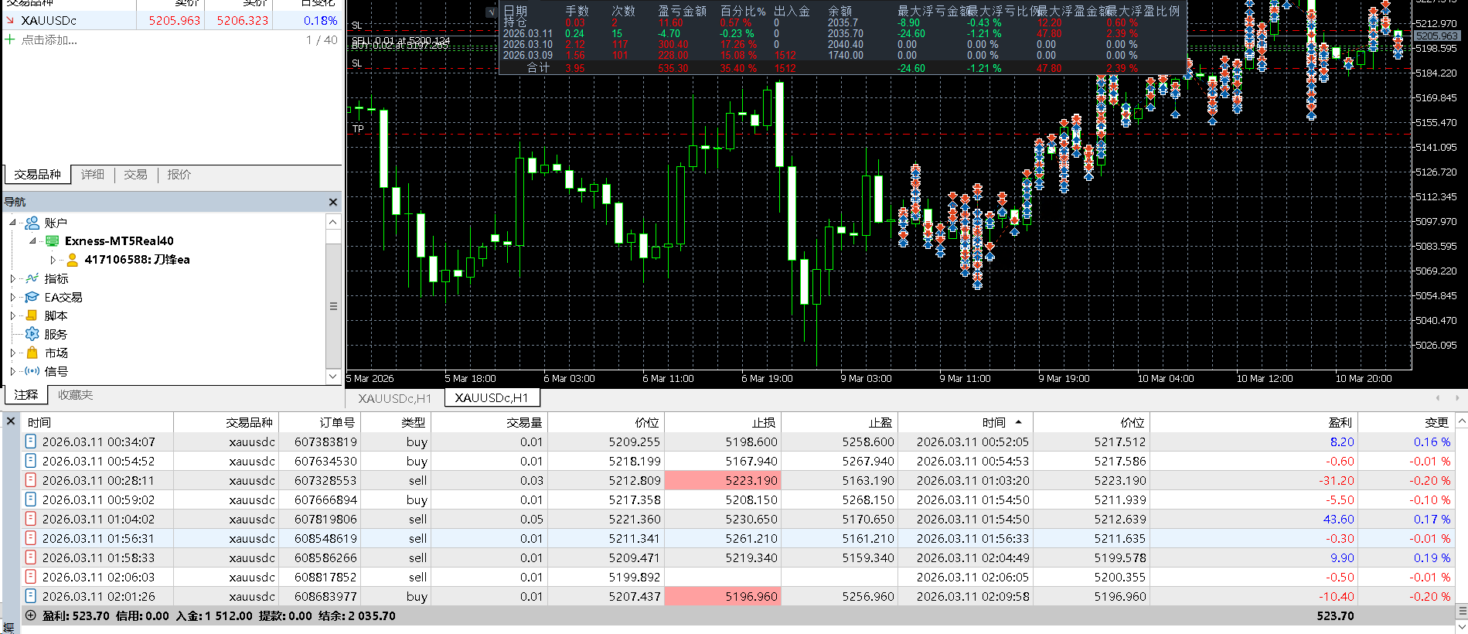Image resolution: width=1468 pixels, height=634 pixels.
Task: Click 点击添加... to add a symbol
Action: click(x=49, y=40)
